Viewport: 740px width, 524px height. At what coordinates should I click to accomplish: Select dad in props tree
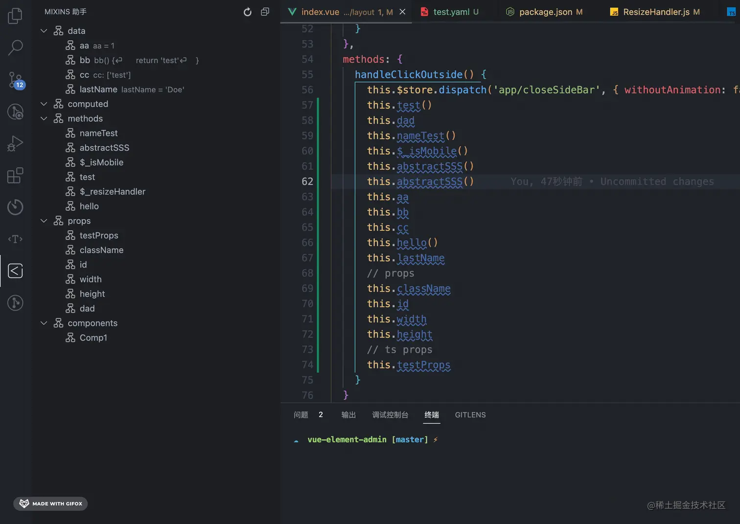156,309
